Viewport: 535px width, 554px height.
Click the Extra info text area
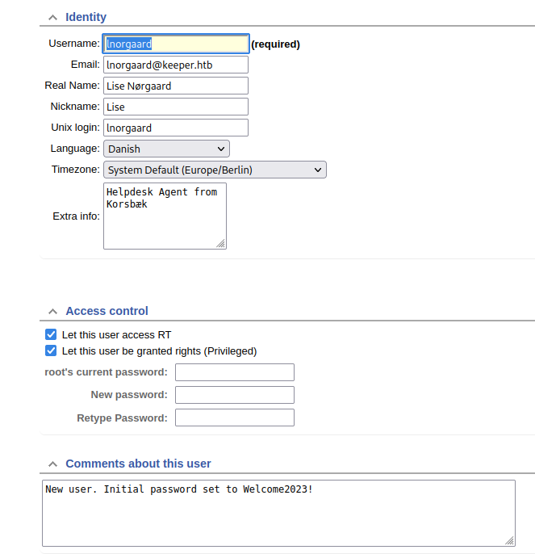[x=165, y=216]
